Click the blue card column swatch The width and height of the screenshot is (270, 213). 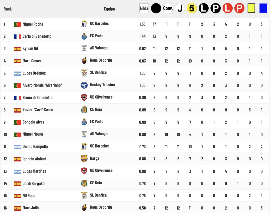(x=263, y=8)
